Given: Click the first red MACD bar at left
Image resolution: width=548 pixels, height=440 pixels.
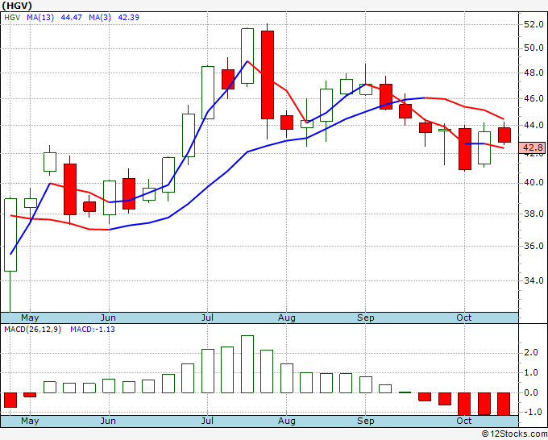Looking at the screenshot, I should pos(10,400).
